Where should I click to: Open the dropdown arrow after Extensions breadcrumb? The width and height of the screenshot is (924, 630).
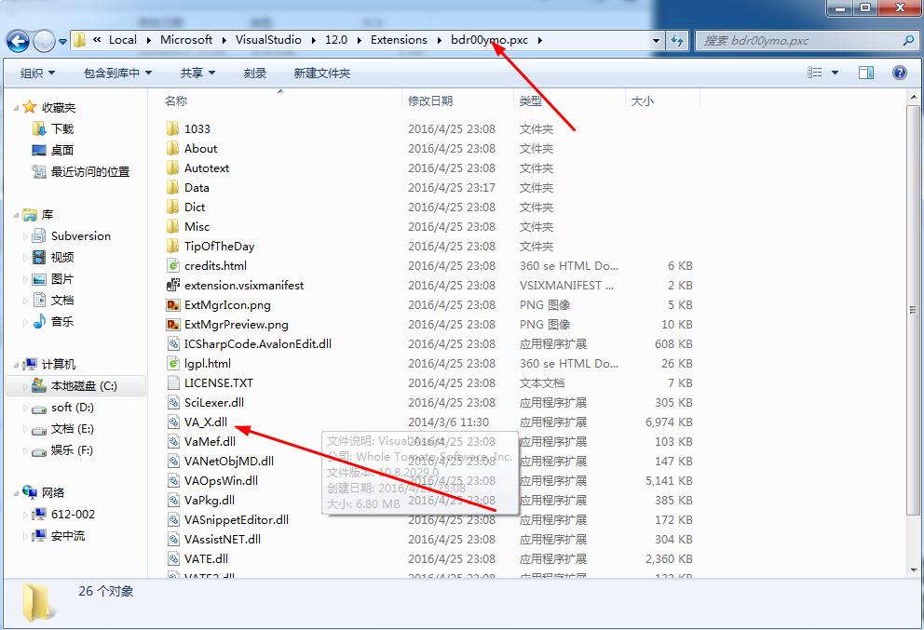pyautogui.click(x=440, y=41)
